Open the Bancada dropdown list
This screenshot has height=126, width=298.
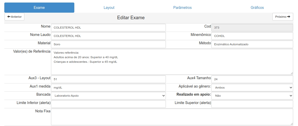pyautogui.click(x=108, y=96)
